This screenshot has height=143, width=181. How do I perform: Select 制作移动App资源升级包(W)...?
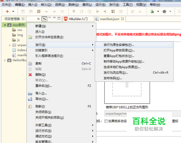point(134,62)
